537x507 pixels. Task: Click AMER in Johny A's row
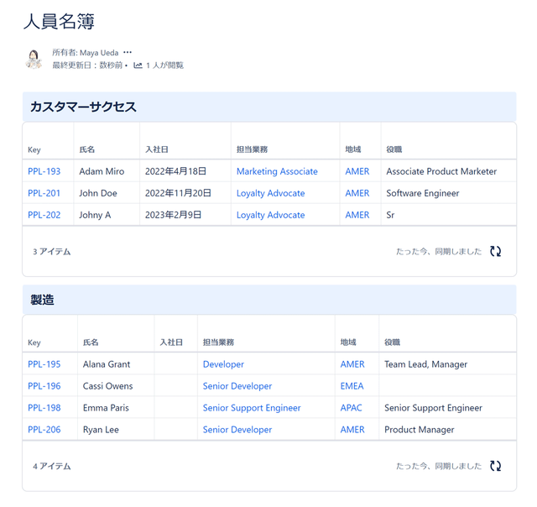tap(357, 215)
